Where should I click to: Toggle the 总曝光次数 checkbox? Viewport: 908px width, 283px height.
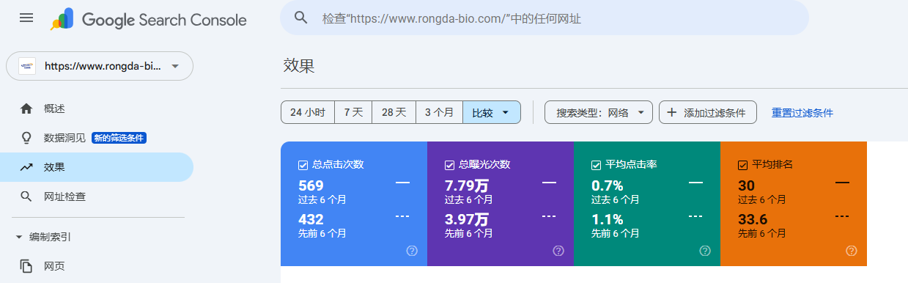pyautogui.click(x=449, y=165)
